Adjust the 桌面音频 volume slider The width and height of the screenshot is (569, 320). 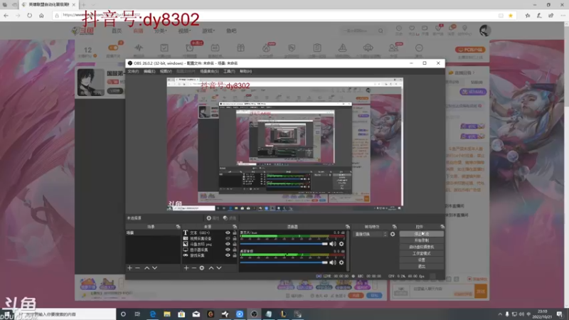[x=284, y=262]
